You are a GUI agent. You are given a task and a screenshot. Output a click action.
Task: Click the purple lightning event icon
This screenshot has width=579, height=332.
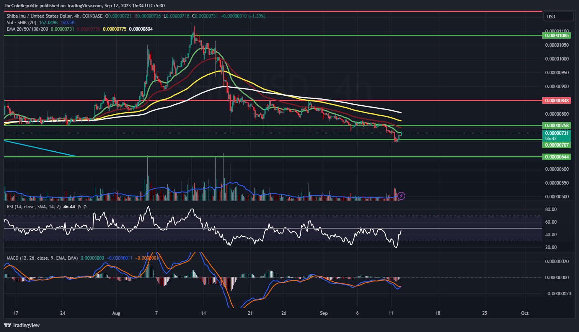click(x=401, y=196)
